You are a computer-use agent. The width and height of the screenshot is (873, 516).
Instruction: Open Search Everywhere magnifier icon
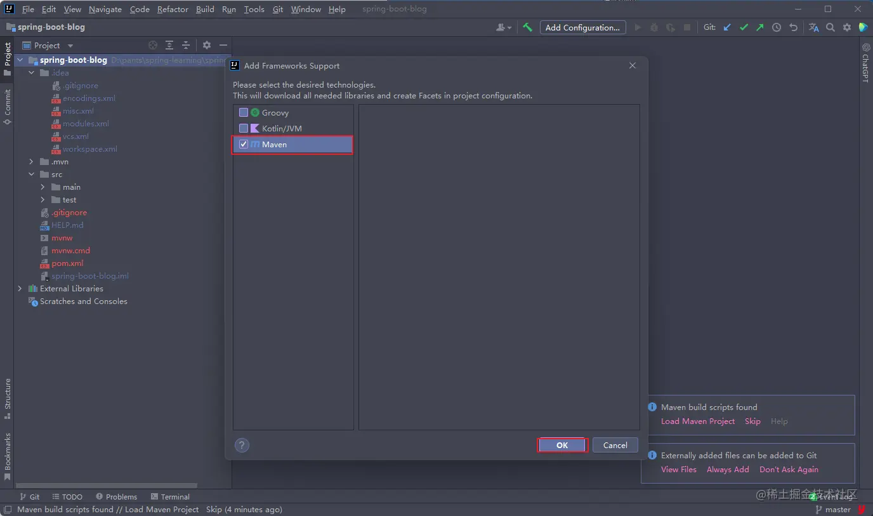click(x=830, y=27)
